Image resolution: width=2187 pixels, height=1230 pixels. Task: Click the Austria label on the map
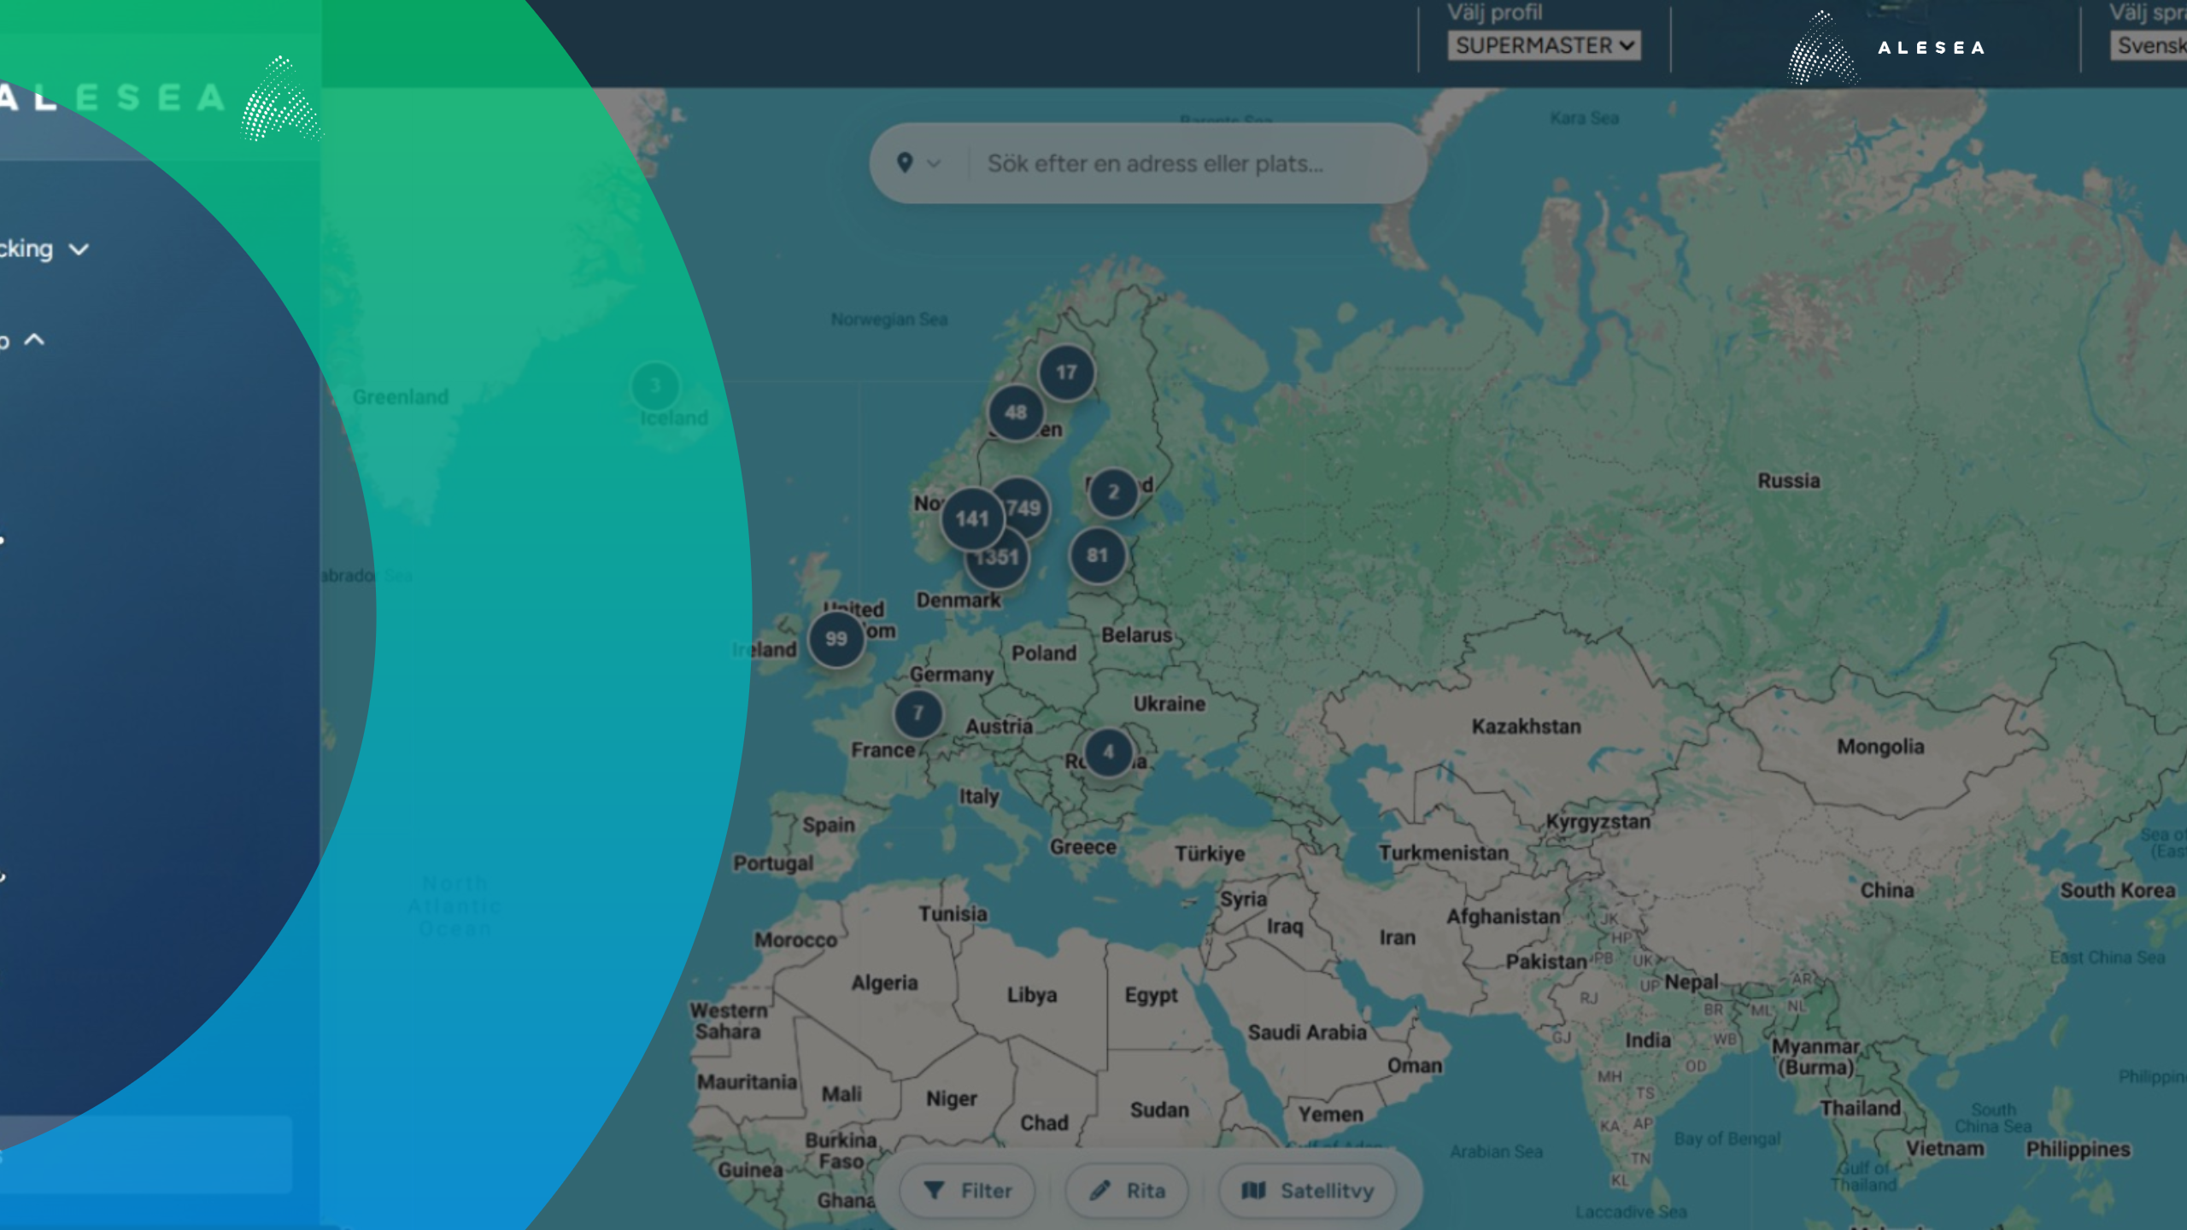click(x=999, y=727)
